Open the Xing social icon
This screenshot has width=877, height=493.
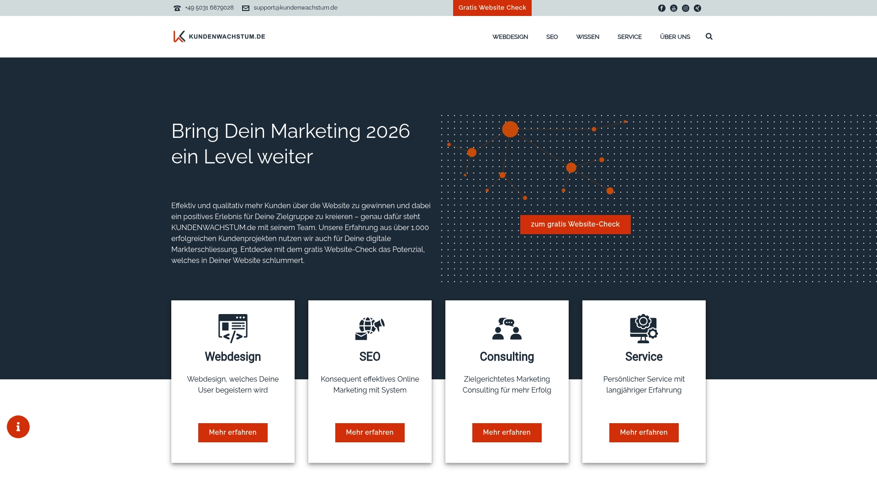point(697,8)
